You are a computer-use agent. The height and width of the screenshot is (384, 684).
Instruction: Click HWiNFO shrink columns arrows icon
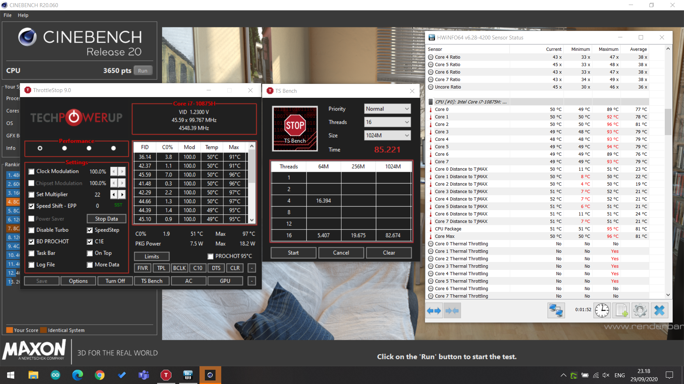pos(452,311)
